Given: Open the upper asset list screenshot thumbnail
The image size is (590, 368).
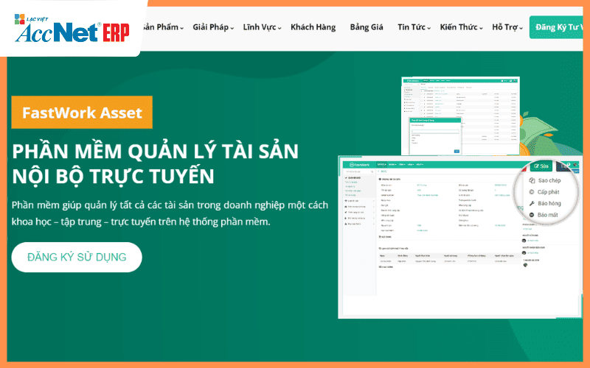Looking at the screenshot, I should pyautogui.click(x=460, y=116).
